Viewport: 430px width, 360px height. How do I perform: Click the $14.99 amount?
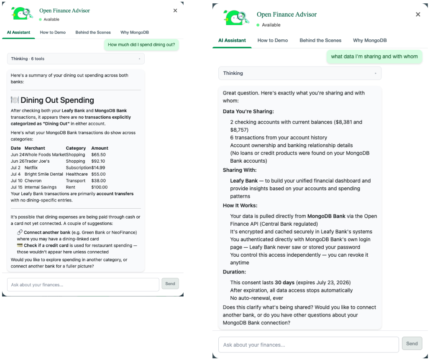[x=98, y=168]
